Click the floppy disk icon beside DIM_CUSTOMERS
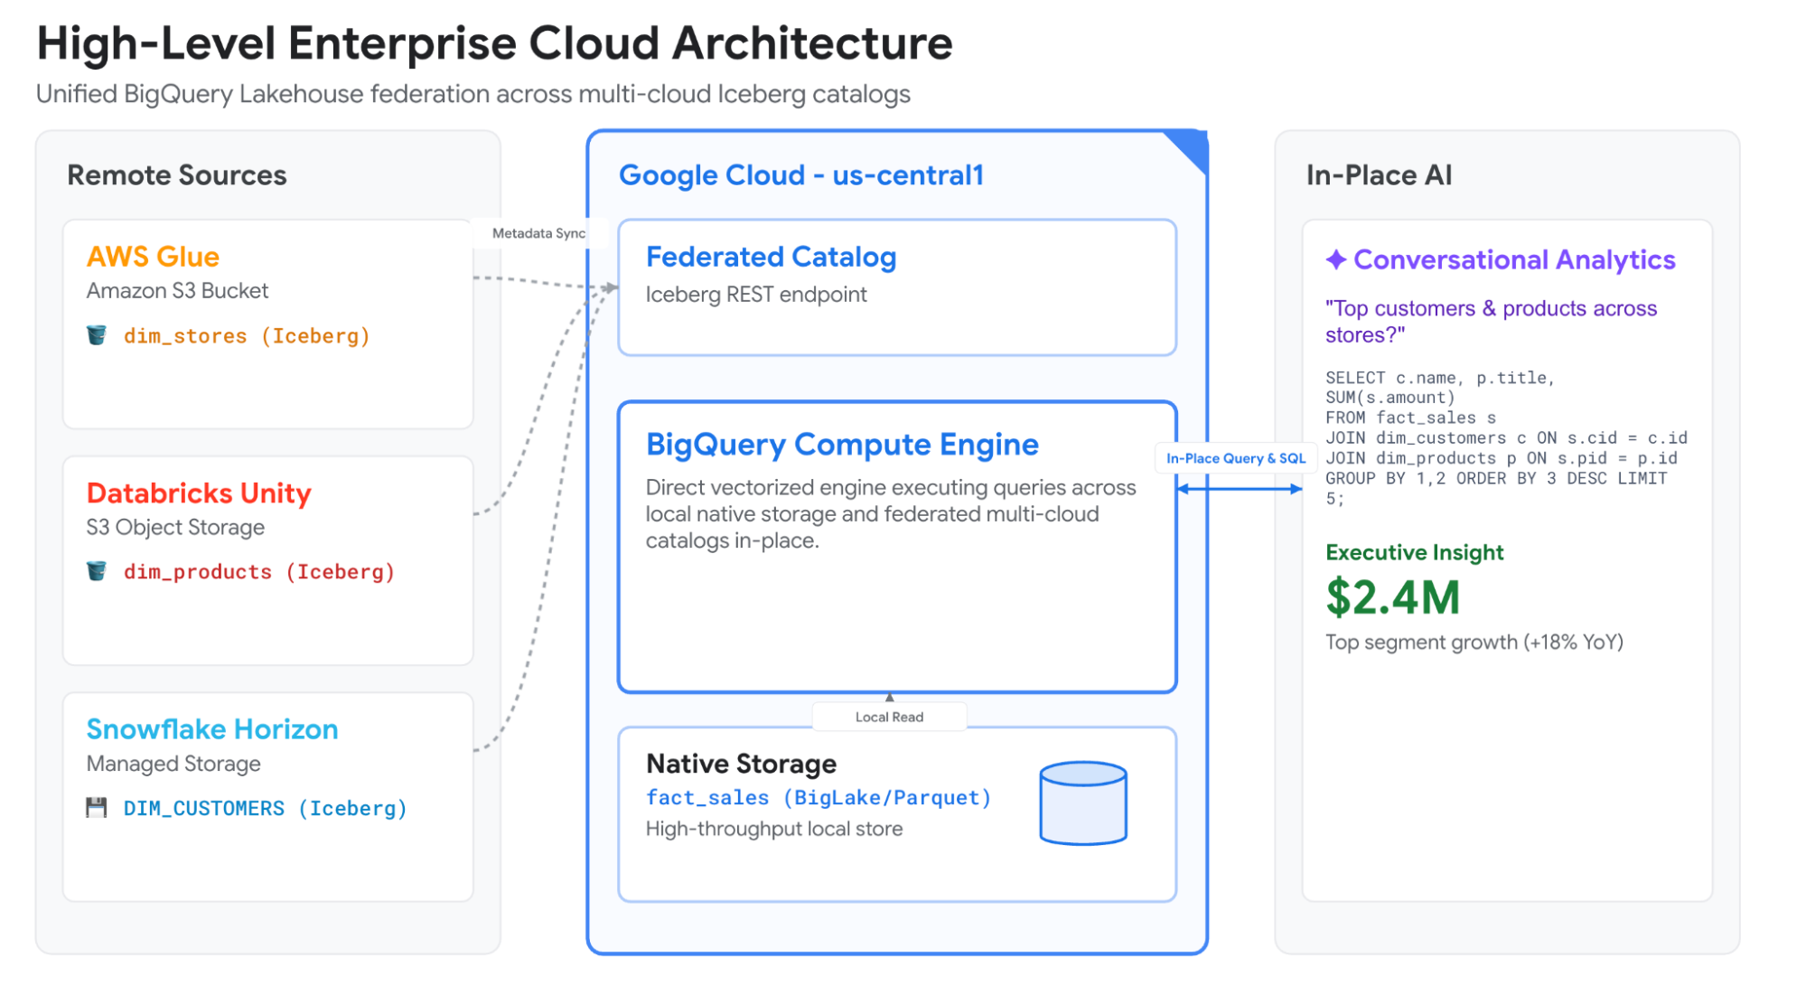Viewport: 1806px width, 995px height. click(x=97, y=807)
